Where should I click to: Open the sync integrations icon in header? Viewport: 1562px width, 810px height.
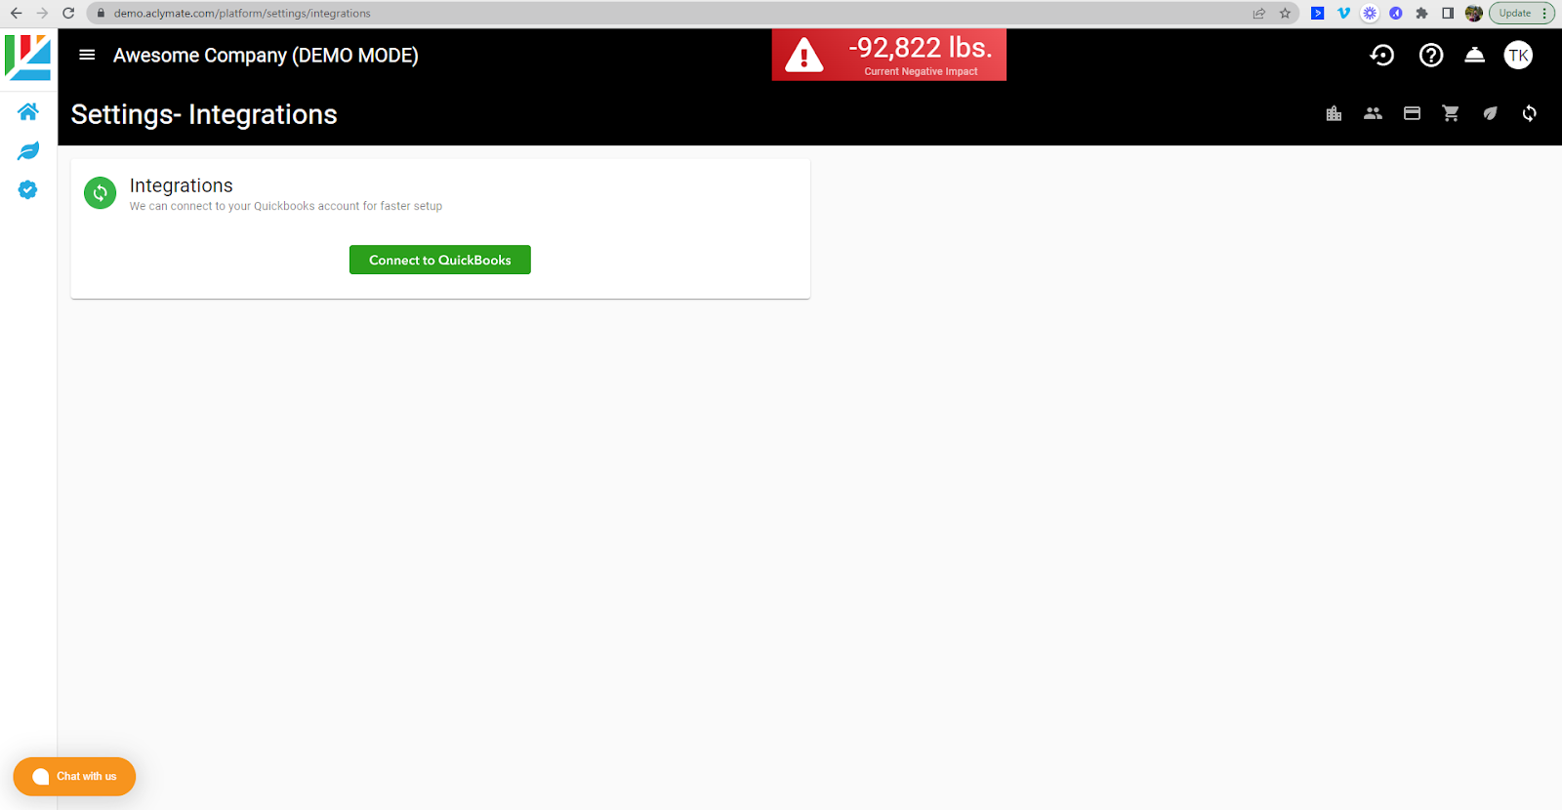coord(1529,113)
